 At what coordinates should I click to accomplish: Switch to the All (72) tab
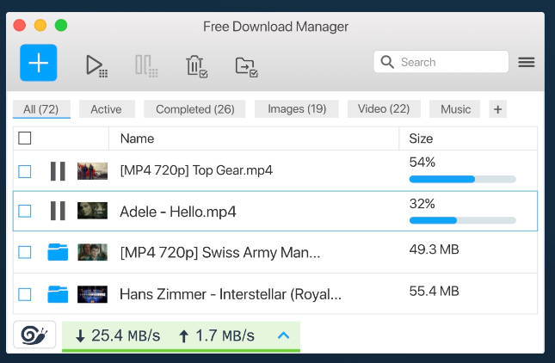pyautogui.click(x=41, y=109)
